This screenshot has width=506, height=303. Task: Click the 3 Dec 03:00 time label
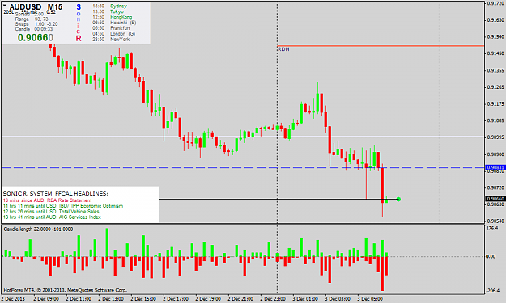click(x=338, y=299)
